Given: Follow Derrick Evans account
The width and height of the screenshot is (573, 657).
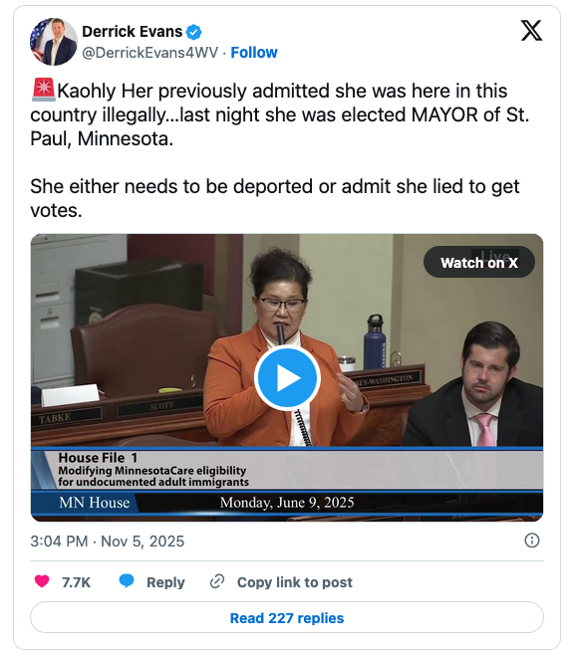Looking at the screenshot, I should 254,53.
